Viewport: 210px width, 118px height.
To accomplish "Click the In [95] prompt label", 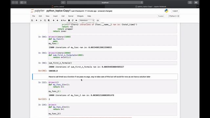I will click(x=43, y=53).
